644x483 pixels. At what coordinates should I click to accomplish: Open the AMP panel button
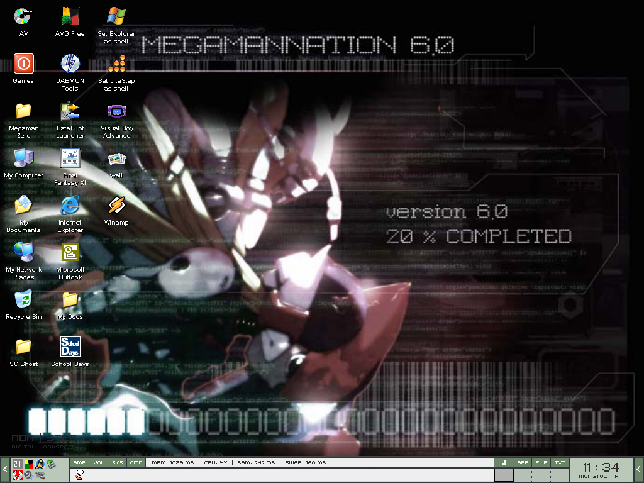79,462
